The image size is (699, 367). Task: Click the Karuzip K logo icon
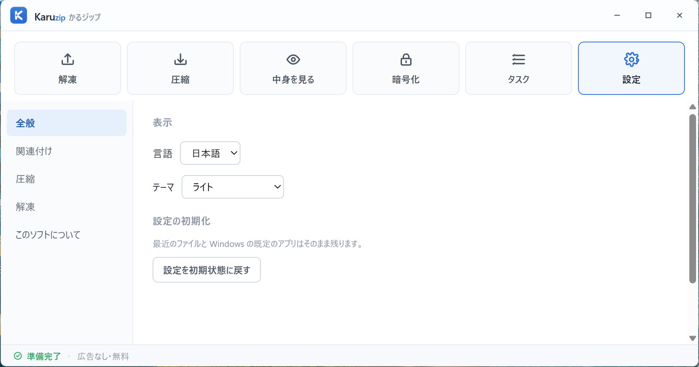(x=18, y=15)
